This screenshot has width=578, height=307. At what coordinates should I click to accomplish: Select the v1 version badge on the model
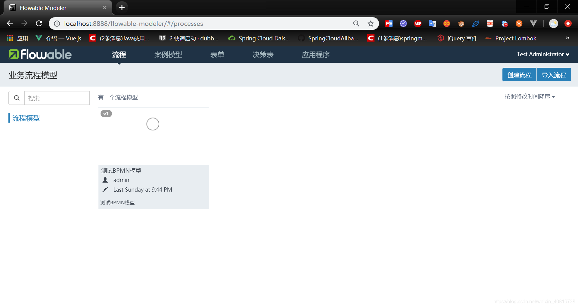point(106,114)
